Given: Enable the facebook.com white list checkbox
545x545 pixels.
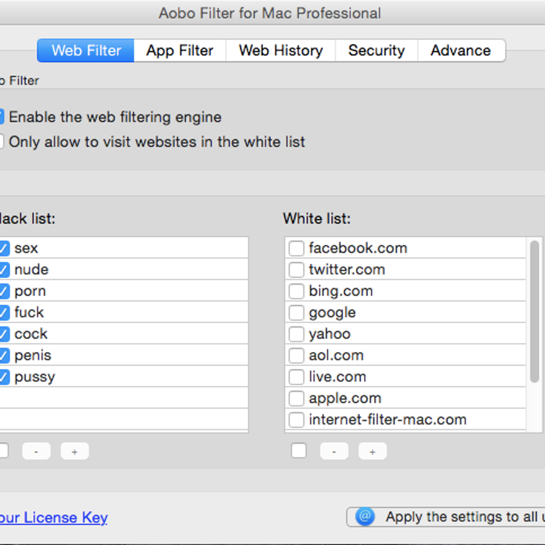Looking at the screenshot, I should [297, 248].
